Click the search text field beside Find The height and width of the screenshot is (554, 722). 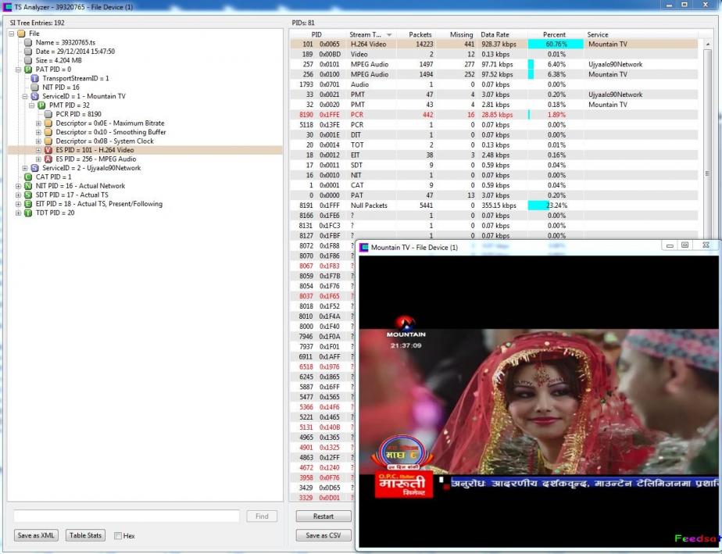tap(127, 516)
